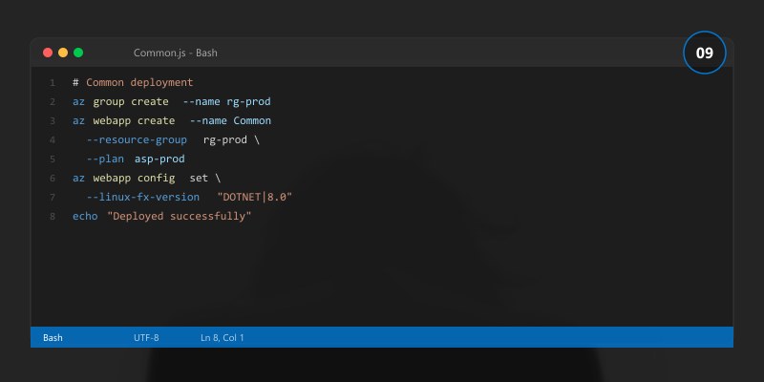The width and height of the screenshot is (764, 382).
Task: Click the yellow minimize window dot
Action: pyautogui.click(x=63, y=53)
